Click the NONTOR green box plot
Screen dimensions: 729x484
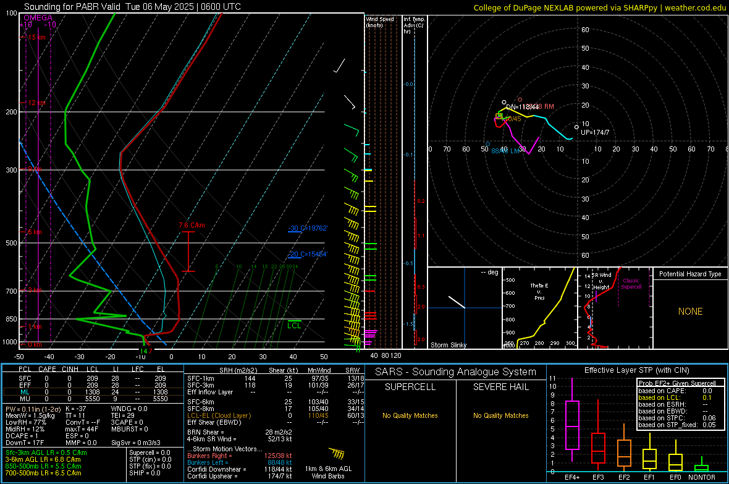pyautogui.click(x=701, y=465)
